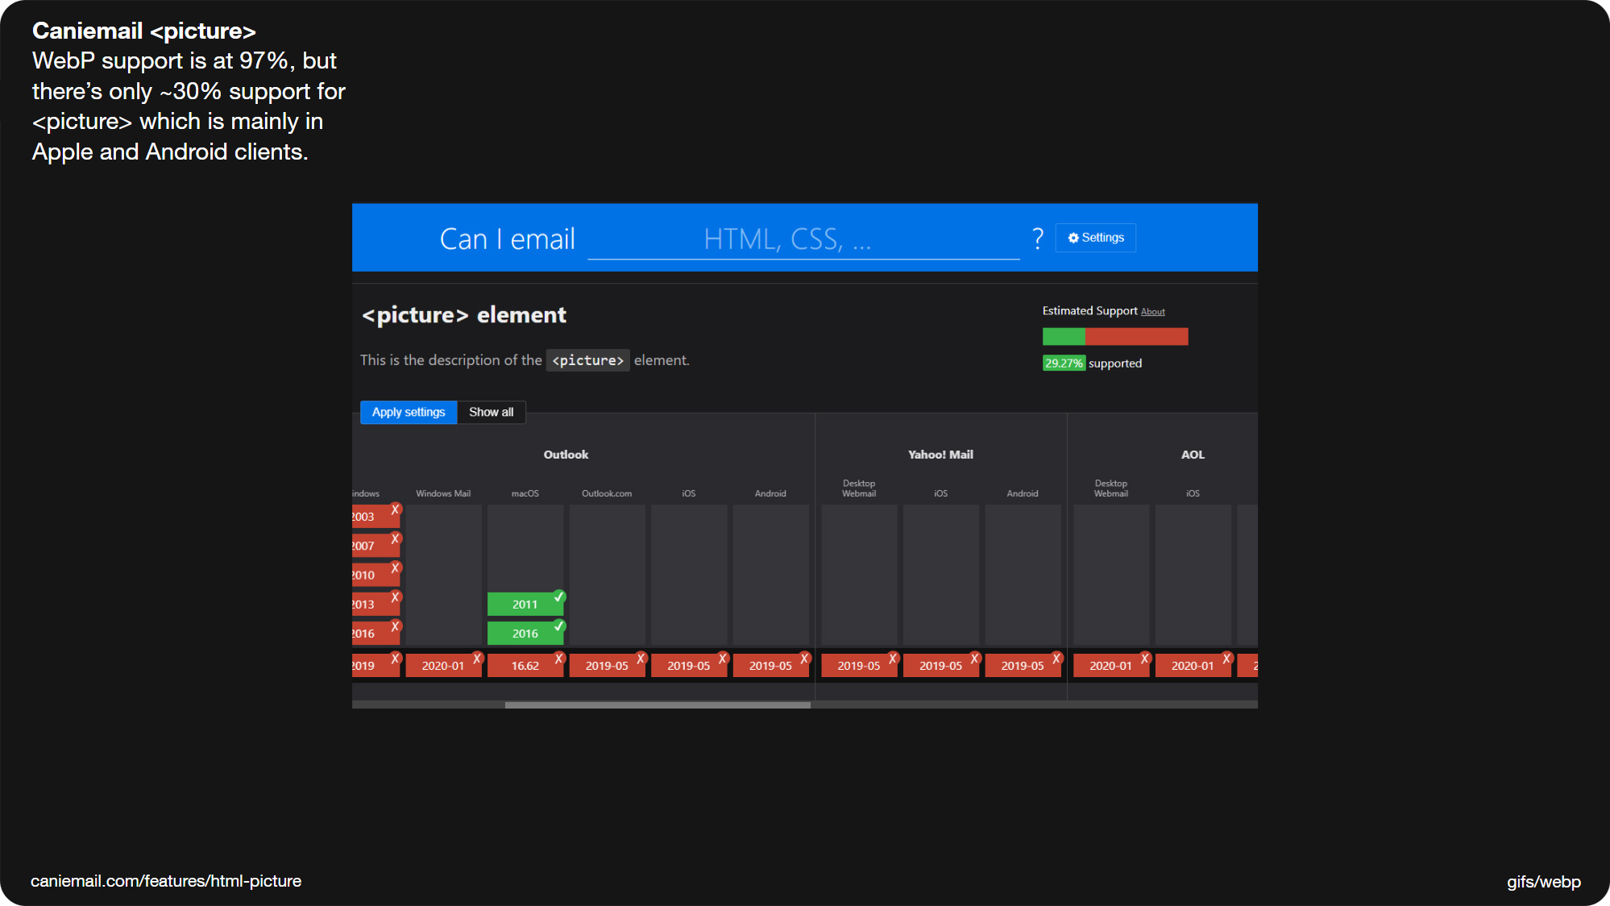This screenshot has width=1610, height=906.
Task: Click checkmark icon on macOS 2016 cell
Action: click(559, 626)
